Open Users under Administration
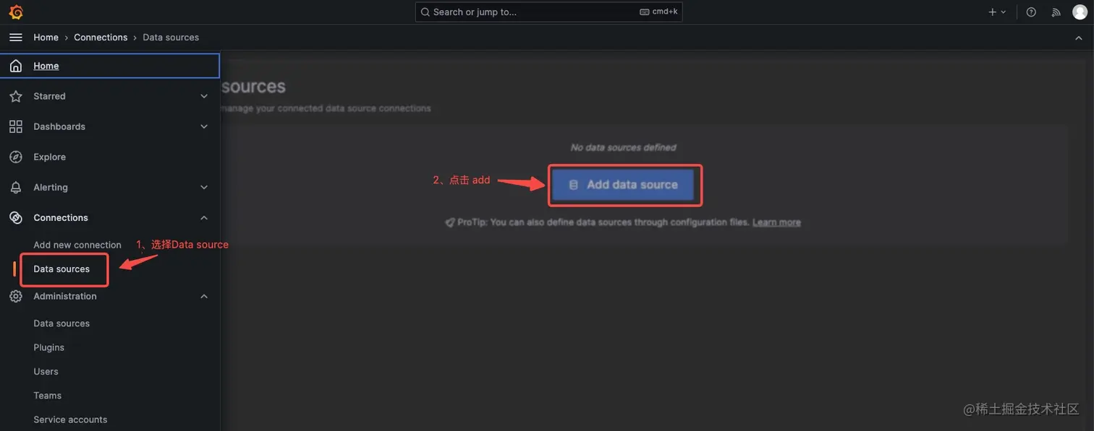1094x431 pixels. point(46,371)
